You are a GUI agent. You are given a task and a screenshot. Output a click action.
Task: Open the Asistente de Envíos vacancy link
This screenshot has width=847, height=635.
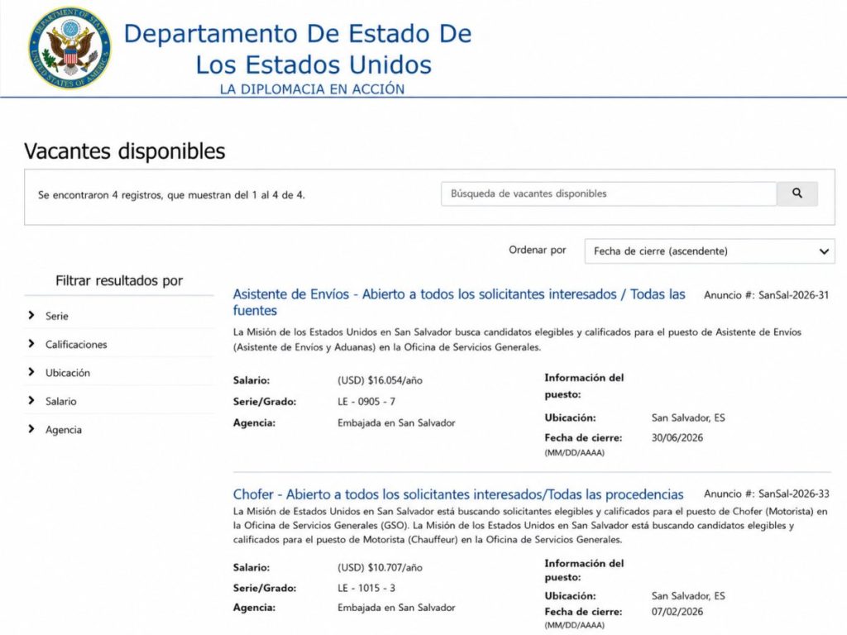click(458, 303)
